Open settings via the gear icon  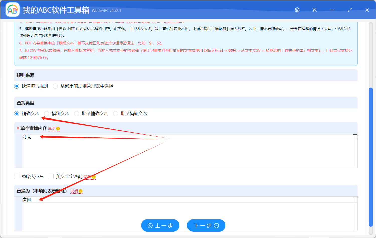point(297,10)
